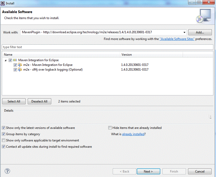Click the Details pane scroll stepper
The width and height of the screenshot is (216, 177).
(211, 117)
